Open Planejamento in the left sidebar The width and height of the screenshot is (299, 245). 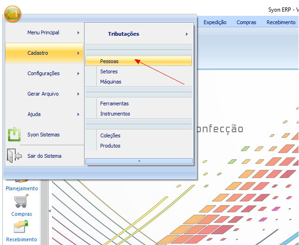tap(21, 188)
